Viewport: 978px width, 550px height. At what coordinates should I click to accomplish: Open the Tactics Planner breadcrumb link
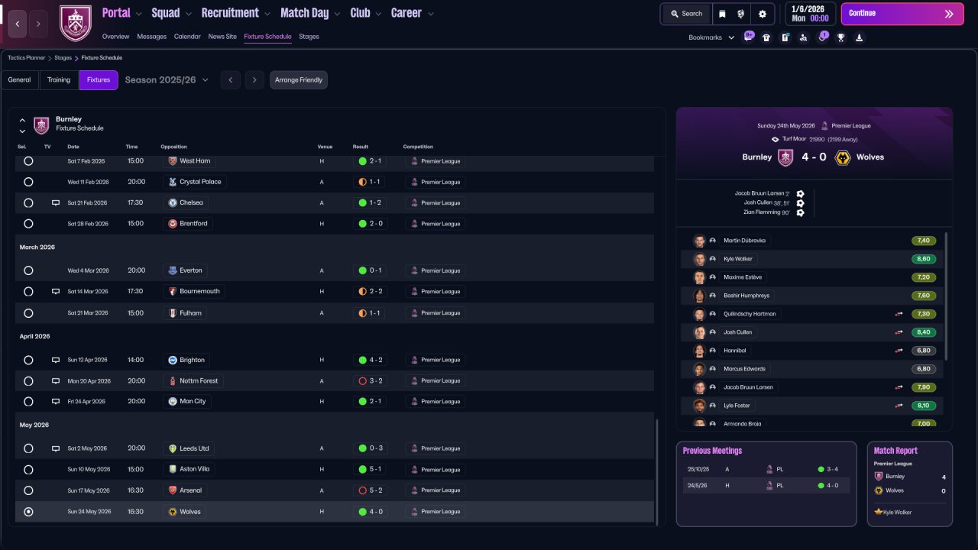tap(26, 58)
